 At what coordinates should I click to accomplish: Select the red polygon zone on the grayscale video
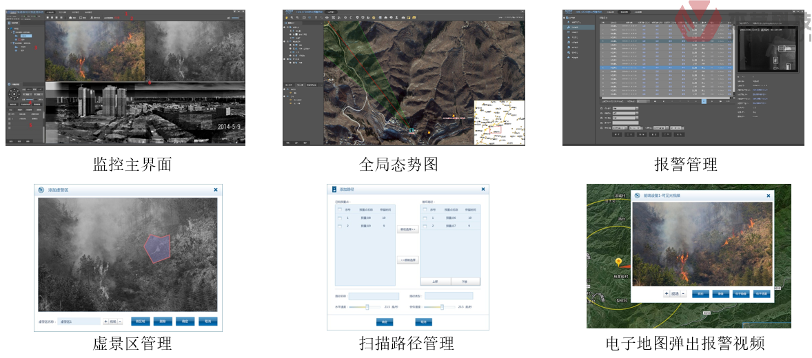tap(158, 247)
